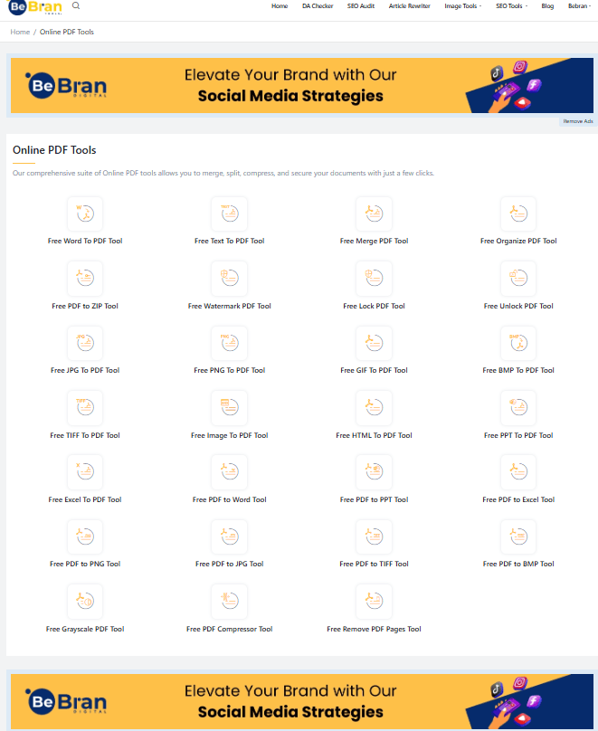Open the Free JPG To PDF Tool icon
The image size is (598, 731).
85,343
